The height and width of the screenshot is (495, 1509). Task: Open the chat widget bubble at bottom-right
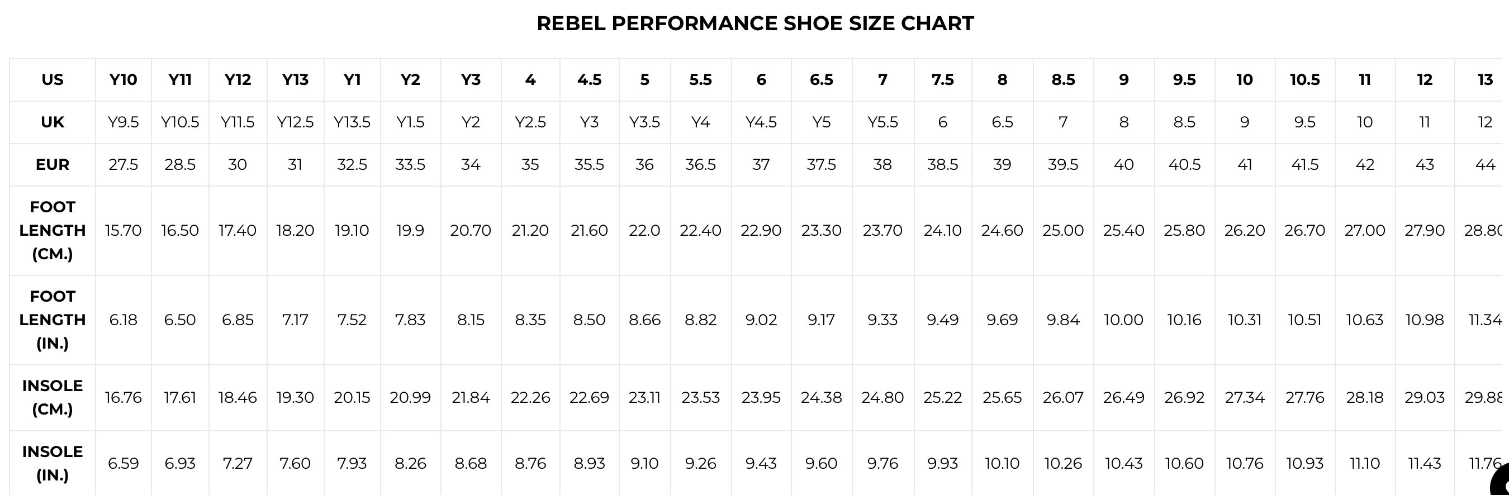[x=1501, y=483]
